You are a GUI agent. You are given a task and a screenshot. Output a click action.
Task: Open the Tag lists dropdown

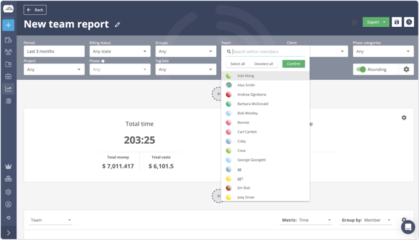coord(186,69)
